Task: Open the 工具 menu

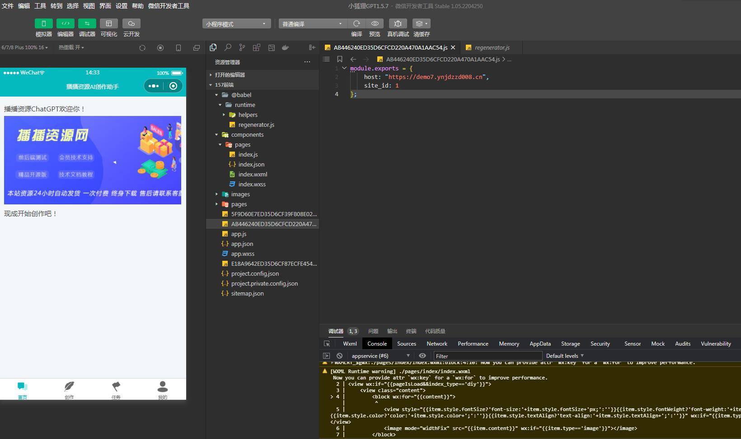Action: click(40, 6)
